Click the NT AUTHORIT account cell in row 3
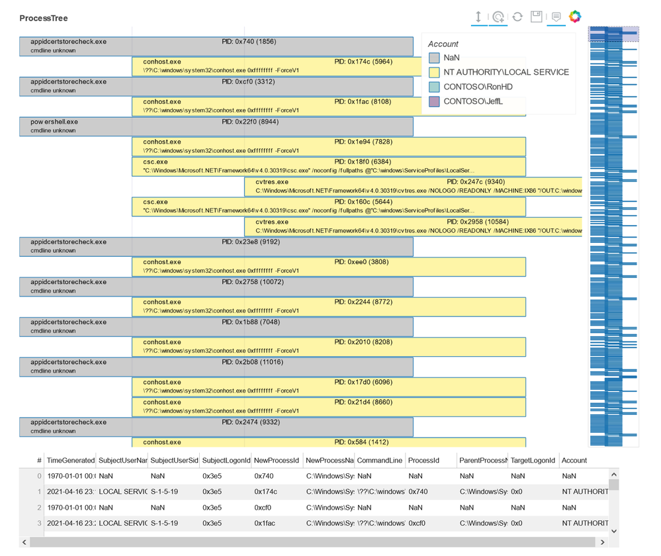Viewport: 661px width, 556px height. point(584,523)
